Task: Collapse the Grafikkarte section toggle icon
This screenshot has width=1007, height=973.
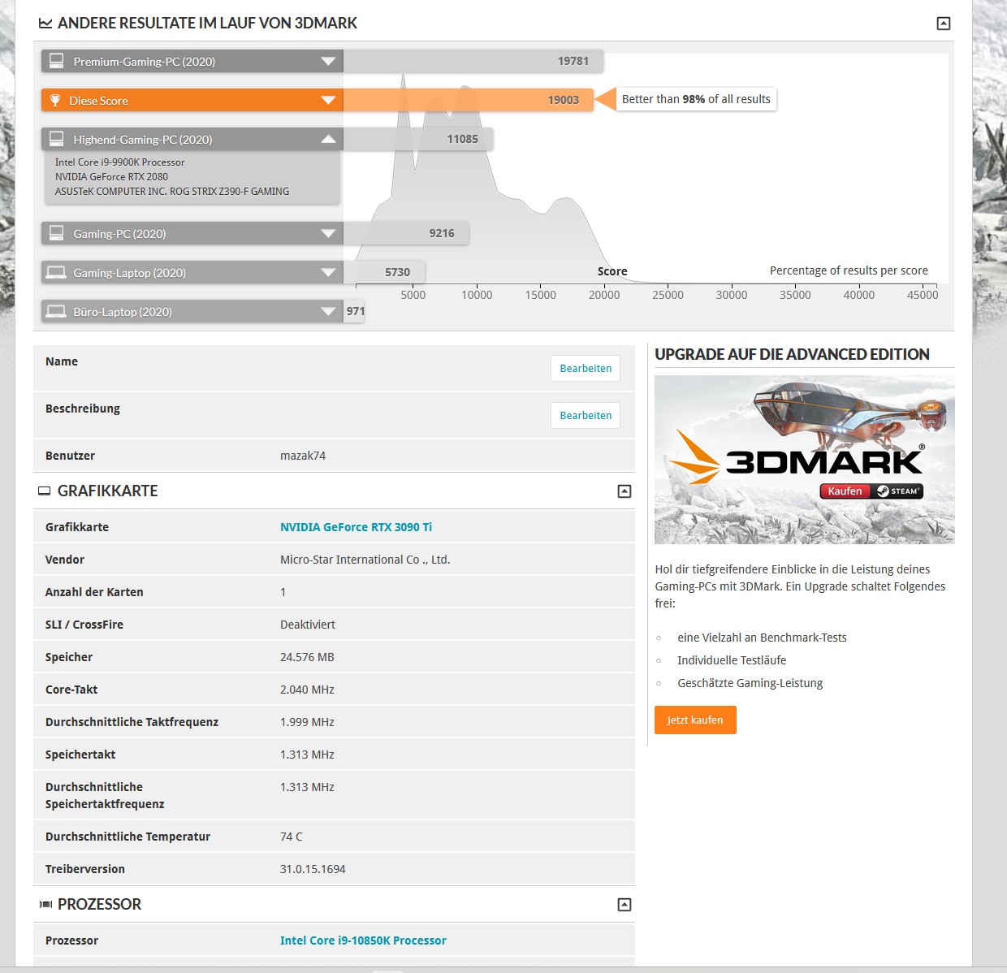Action: [624, 491]
